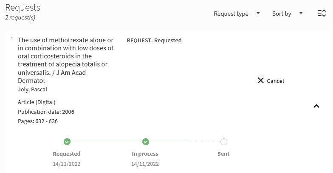Collapse the request details with the chevron

click(316, 106)
